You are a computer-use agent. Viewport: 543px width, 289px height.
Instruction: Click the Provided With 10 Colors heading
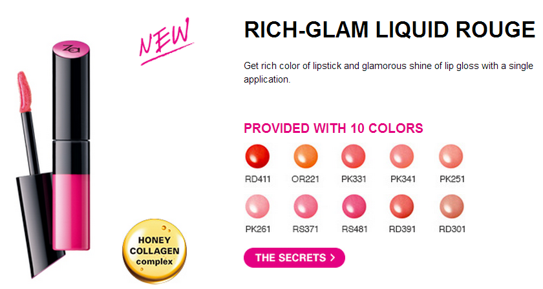click(x=334, y=128)
